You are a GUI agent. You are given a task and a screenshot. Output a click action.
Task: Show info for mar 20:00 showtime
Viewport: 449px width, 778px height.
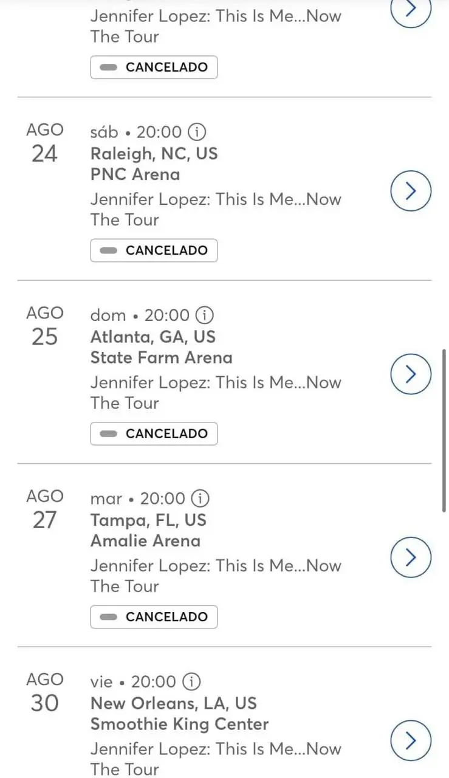200,498
